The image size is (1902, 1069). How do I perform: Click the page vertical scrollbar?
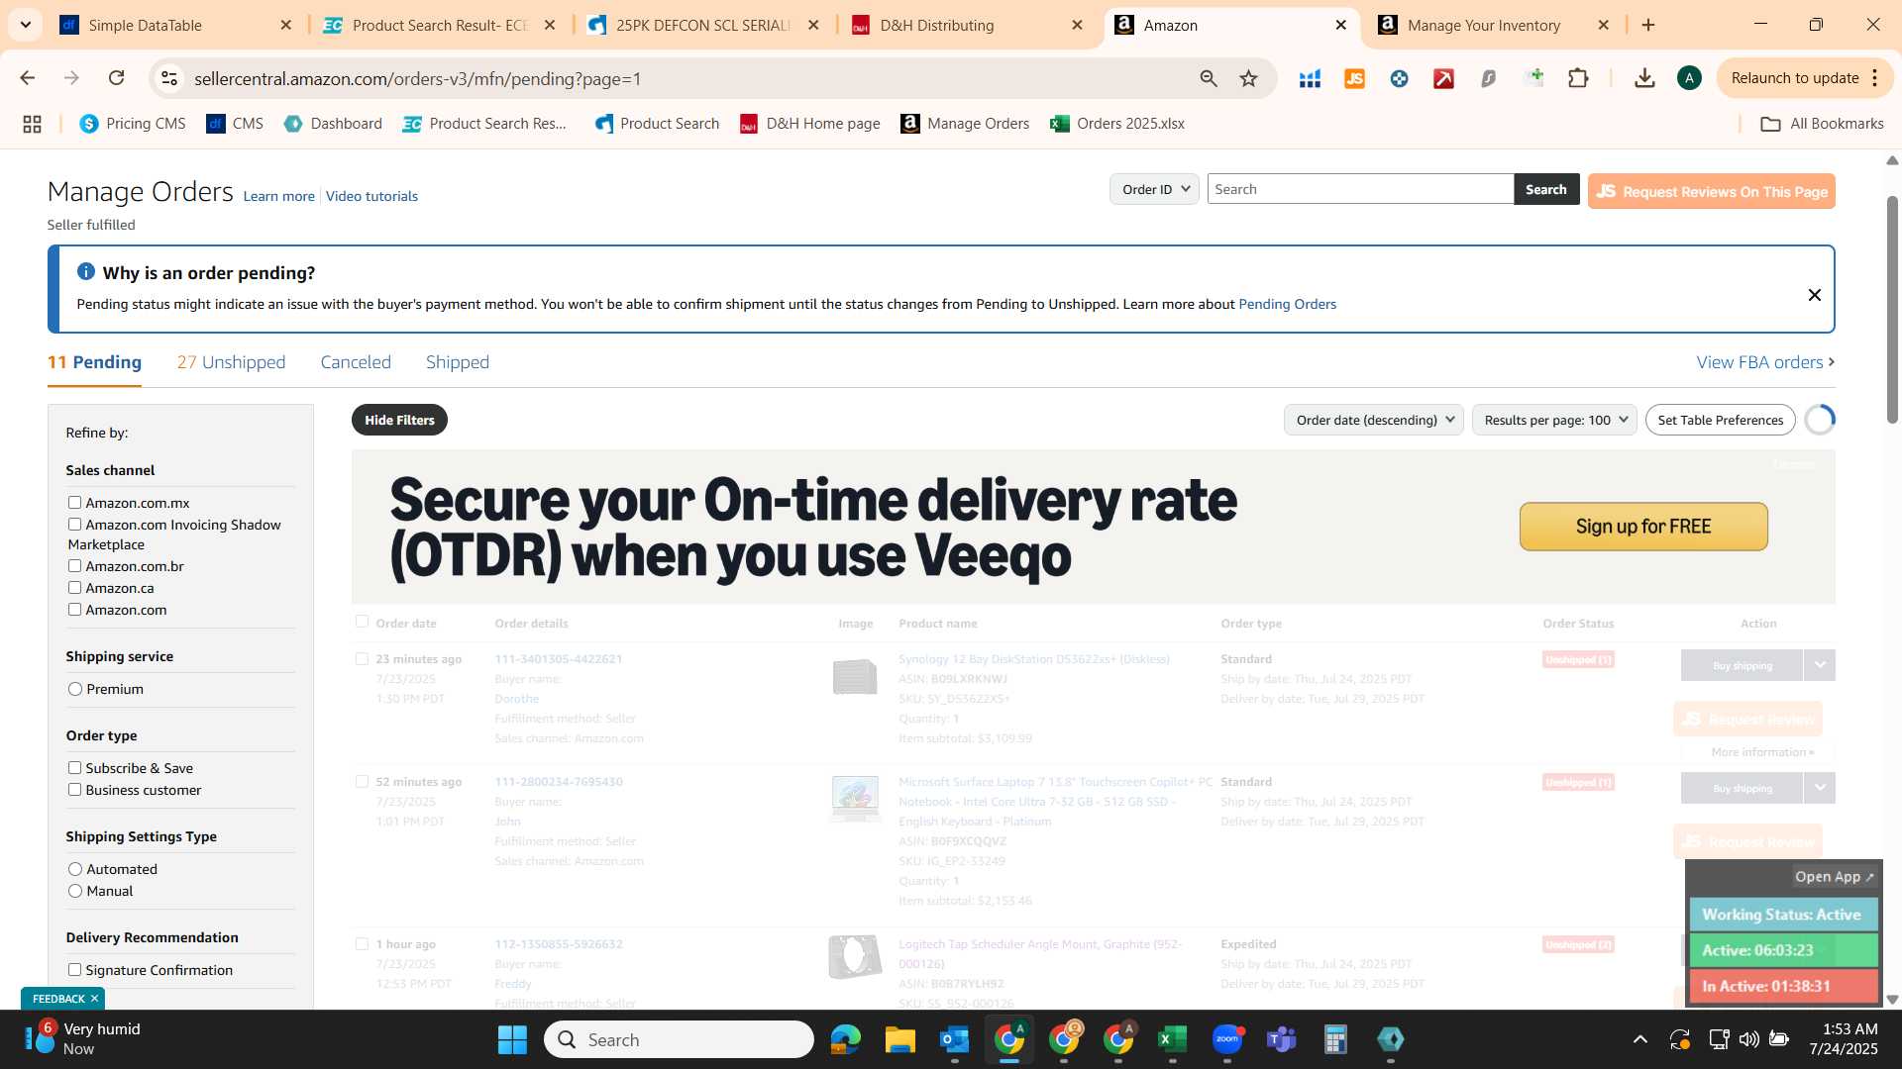click(1892, 309)
